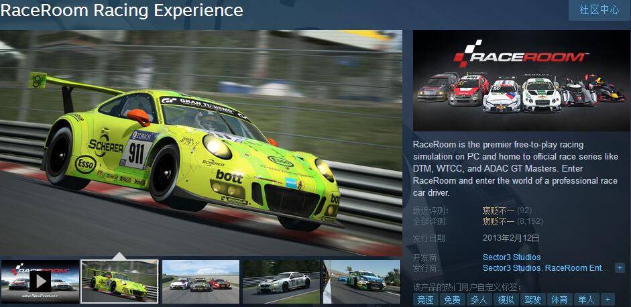Select the white BMW race car thumbnail
This screenshot has height=307, width=631.
pyautogui.click(x=280, y=281)
